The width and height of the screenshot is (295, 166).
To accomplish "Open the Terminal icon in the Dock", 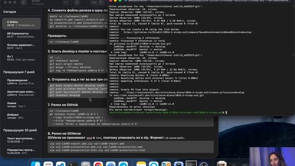I will (x=73, y=164).
